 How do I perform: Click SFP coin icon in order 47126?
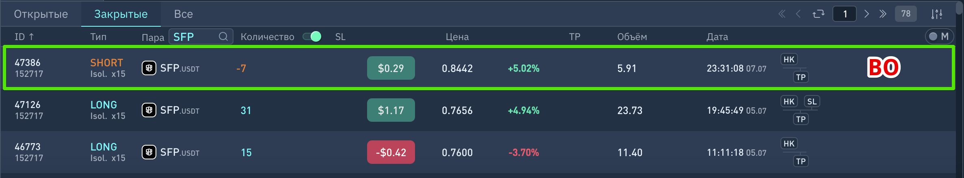point(149,110)
